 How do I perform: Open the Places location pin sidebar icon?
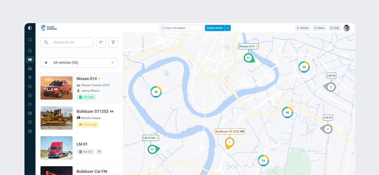tap(30, 77)
